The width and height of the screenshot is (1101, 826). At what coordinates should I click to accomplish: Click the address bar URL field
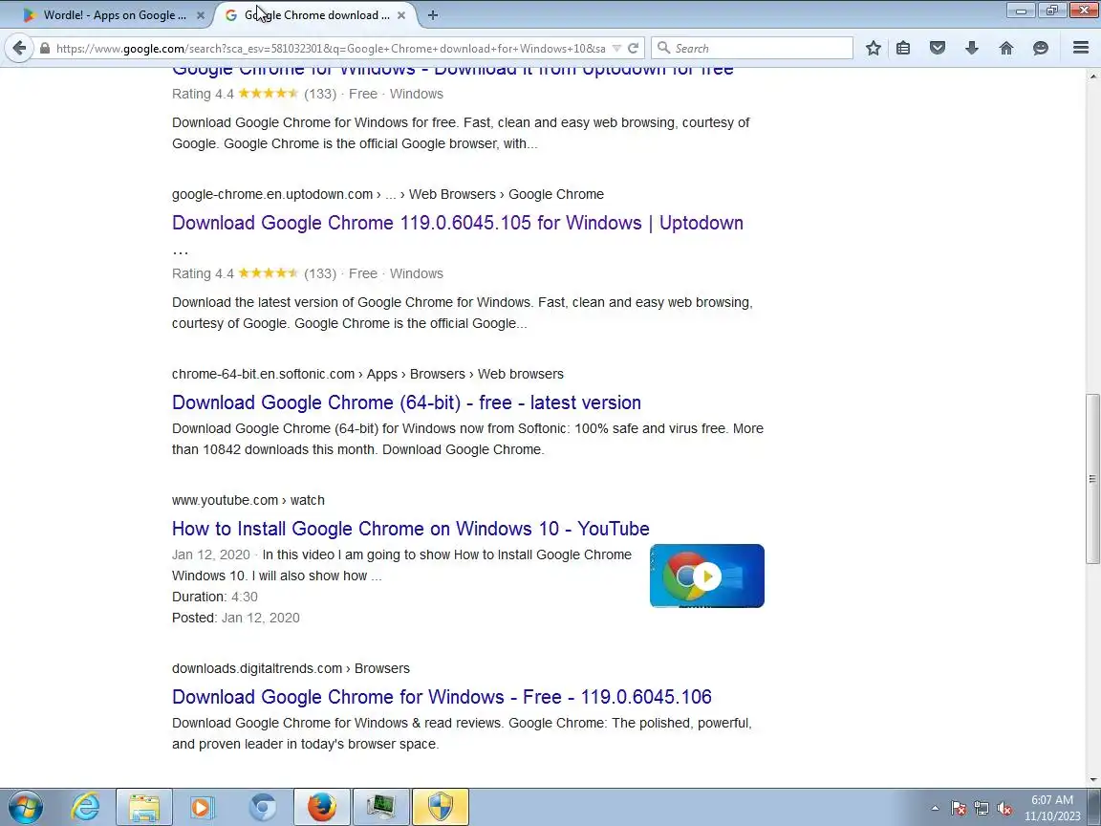coord(330,49)
